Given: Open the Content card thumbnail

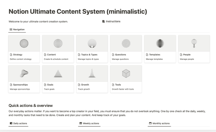Looking at the screenshot, I should (x=58, y=43).
